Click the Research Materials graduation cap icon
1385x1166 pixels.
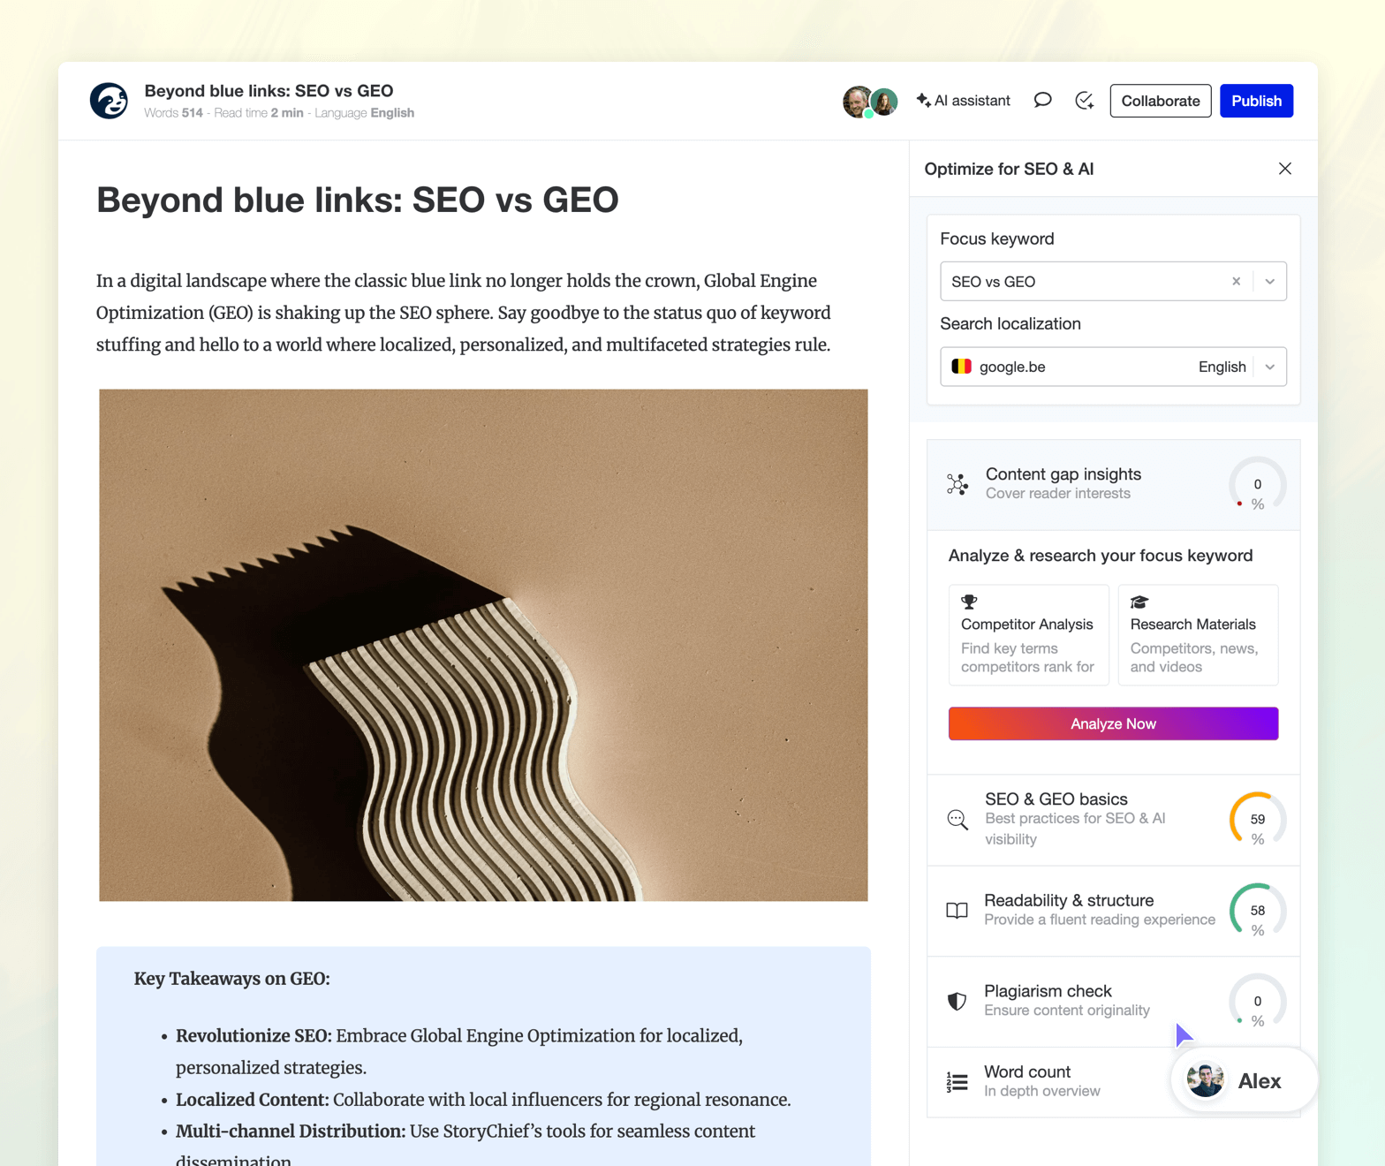1139,602
